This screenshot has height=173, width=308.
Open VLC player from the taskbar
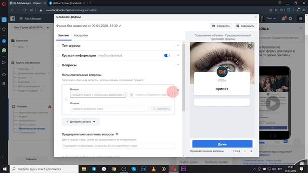154,169
